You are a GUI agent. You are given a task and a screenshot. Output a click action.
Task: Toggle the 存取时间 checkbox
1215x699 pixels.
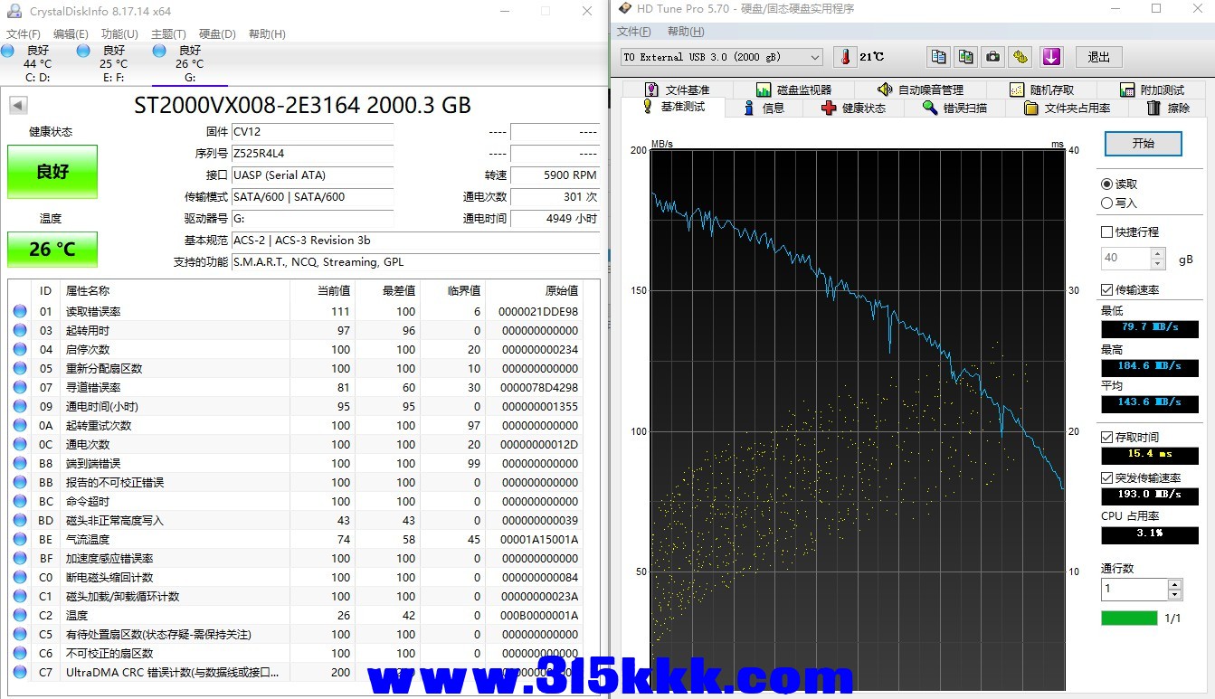[1106, 437]
